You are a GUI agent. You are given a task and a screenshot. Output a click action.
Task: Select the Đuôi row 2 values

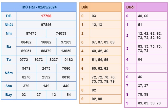150,36
